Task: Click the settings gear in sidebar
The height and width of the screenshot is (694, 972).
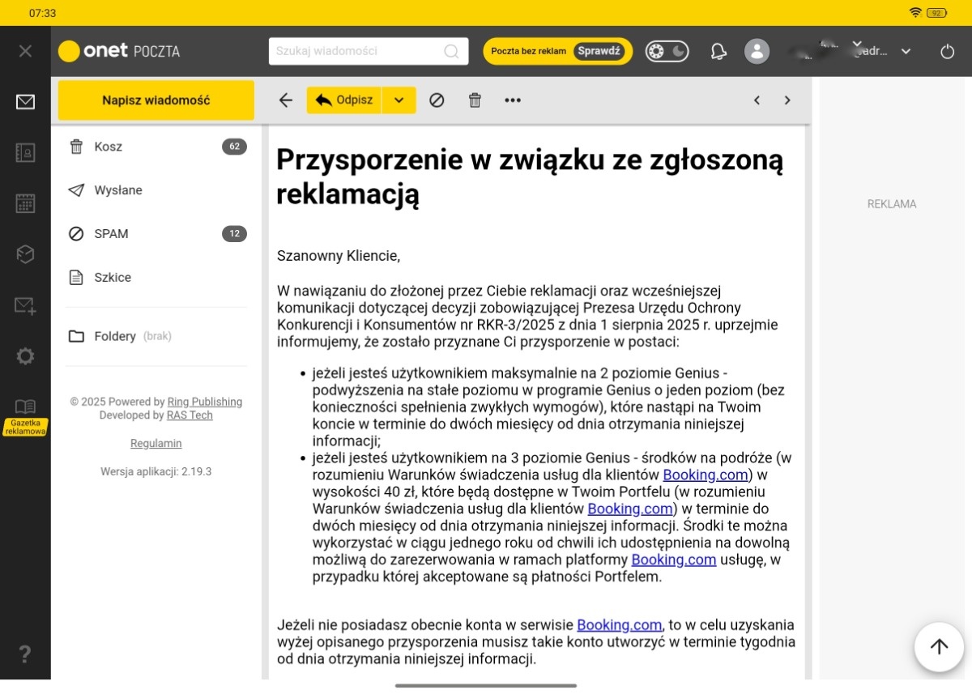Action: click(x=25, y=356)
